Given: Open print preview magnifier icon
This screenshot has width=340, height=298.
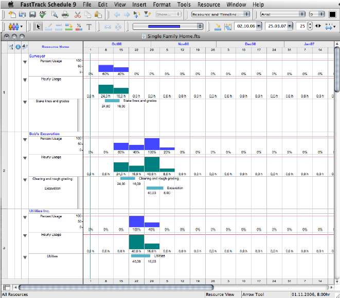Looking at the screenshot, I should (x=54, y=14).
